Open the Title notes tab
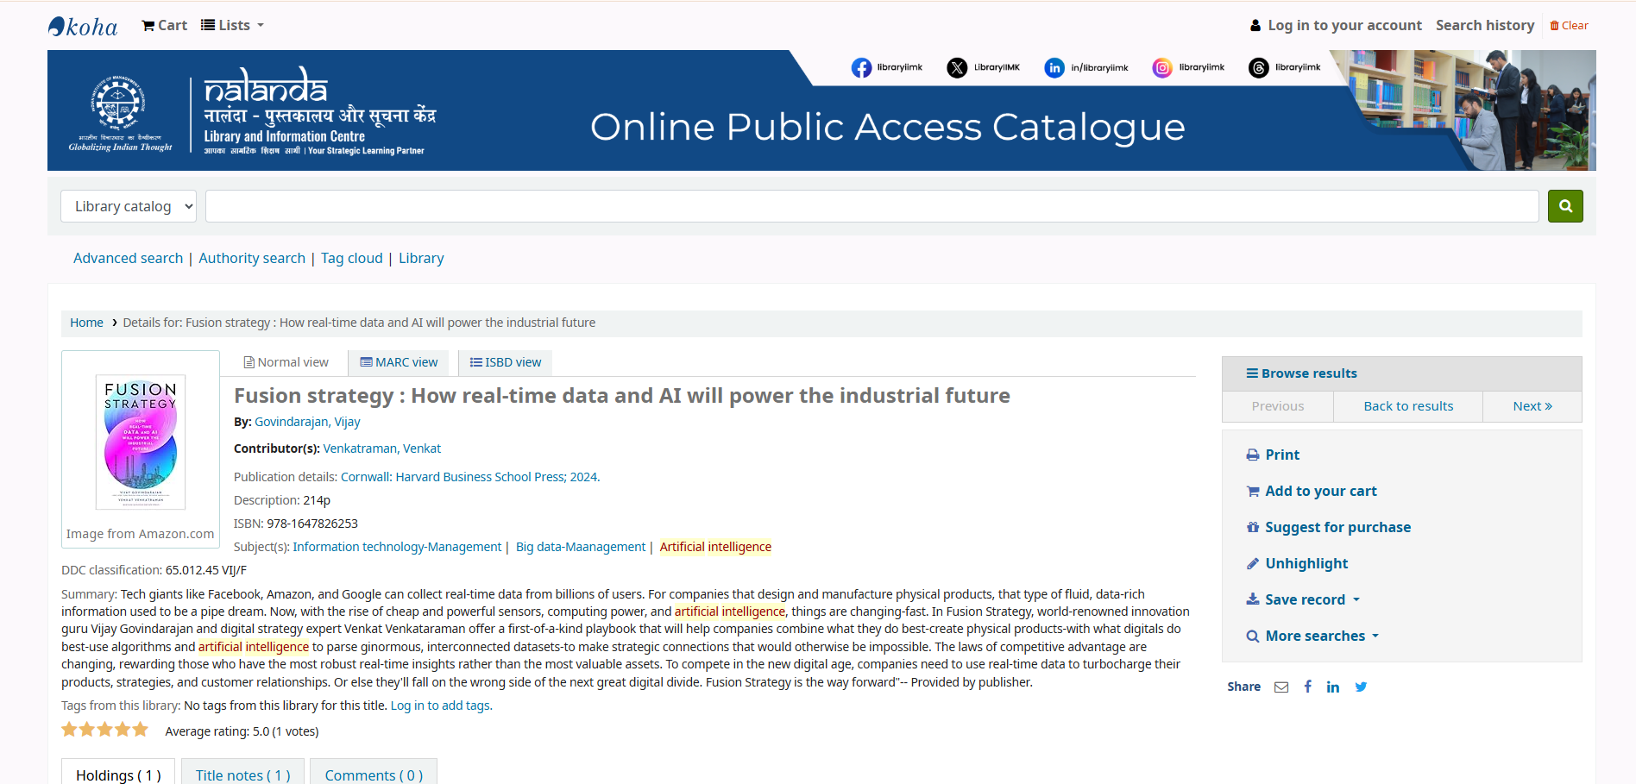The image size is (1636, 784). pyautogui.click(x=242, y=775)
